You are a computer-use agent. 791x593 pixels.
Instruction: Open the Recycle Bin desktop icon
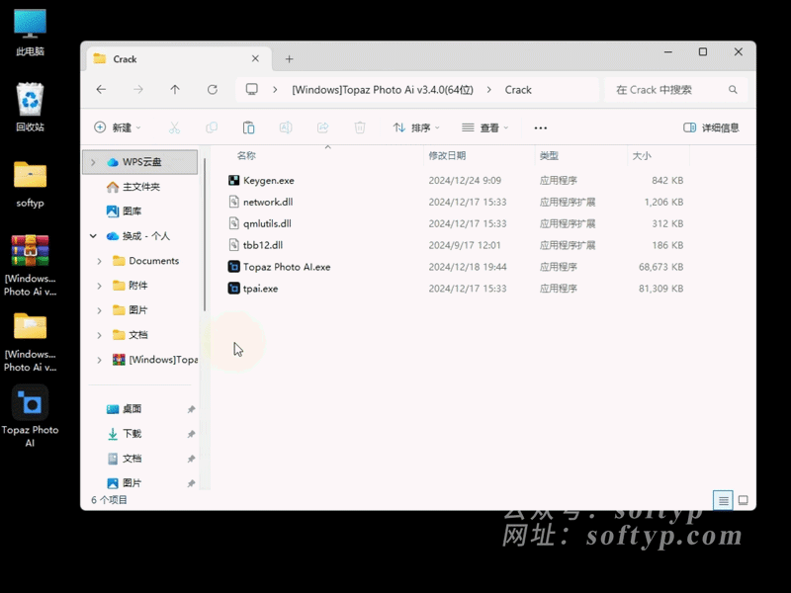coord(30,107)
